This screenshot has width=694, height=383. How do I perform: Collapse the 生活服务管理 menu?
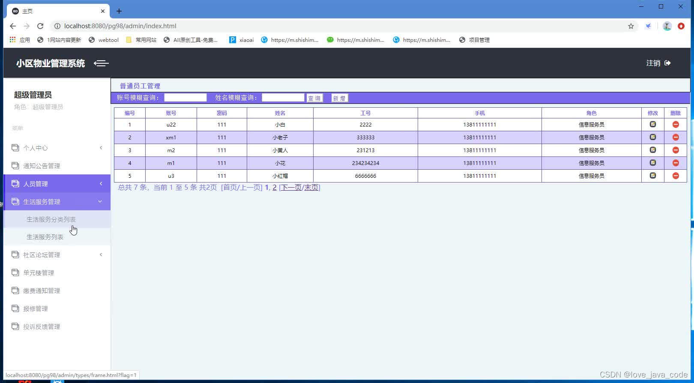pyautogui.click(x=57, y=202)
